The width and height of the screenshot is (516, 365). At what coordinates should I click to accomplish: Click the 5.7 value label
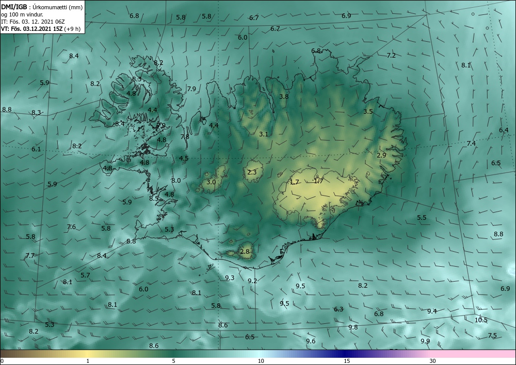85,275
